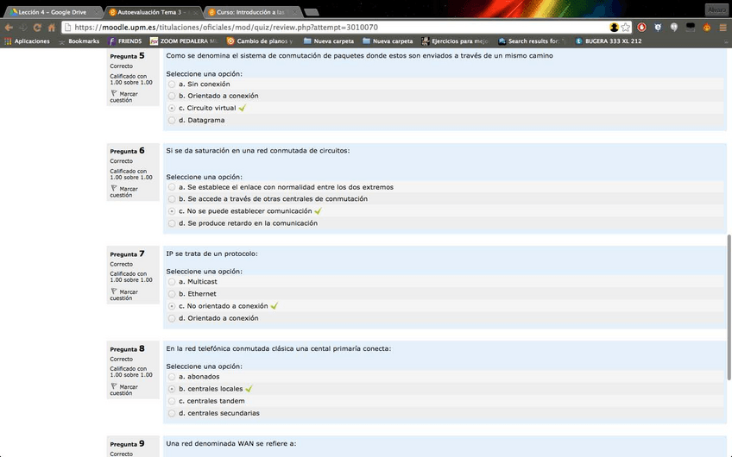Flag question 5 with Marcar cuestión
Viewport: 732px width, 457px height.
click(122, 97)
